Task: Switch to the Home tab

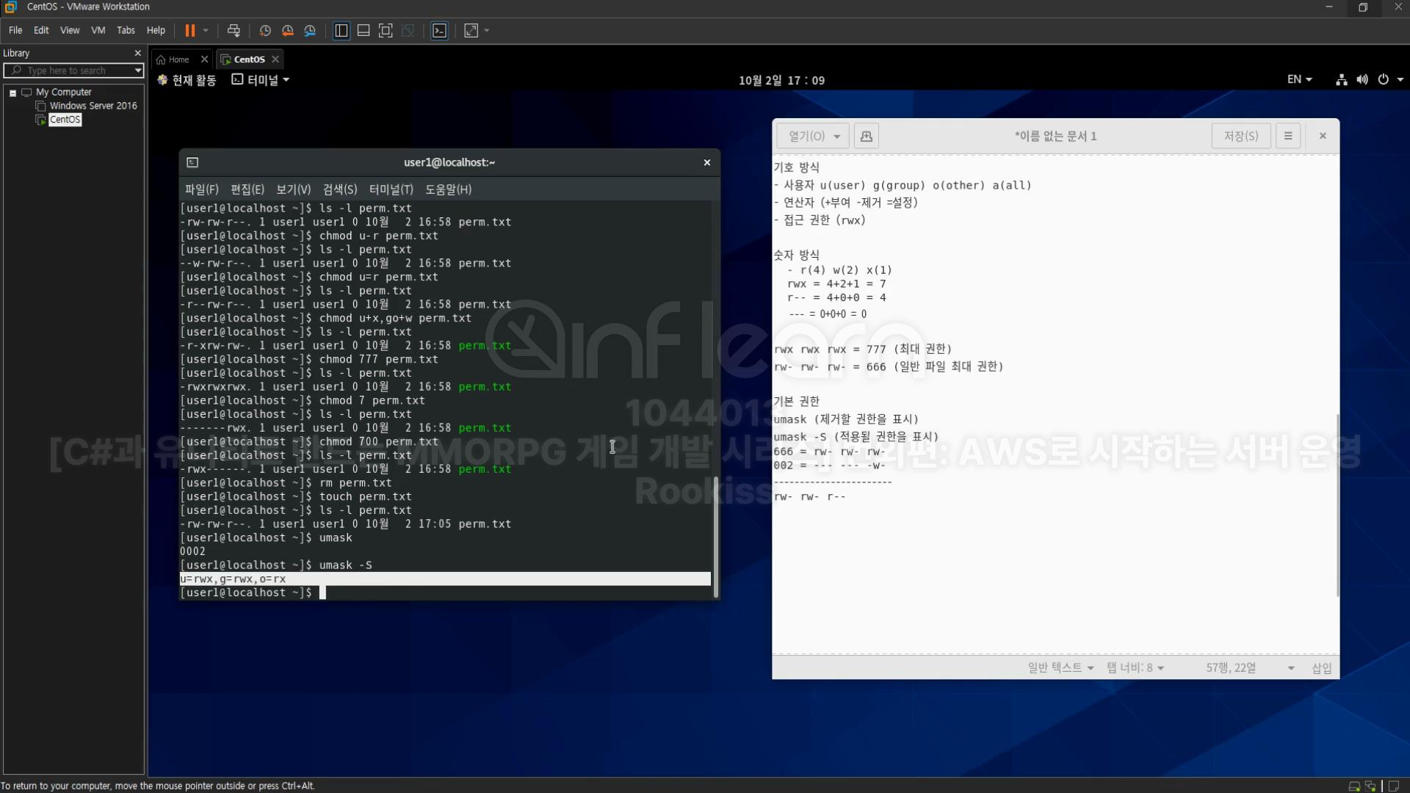Action: (178, 59)
